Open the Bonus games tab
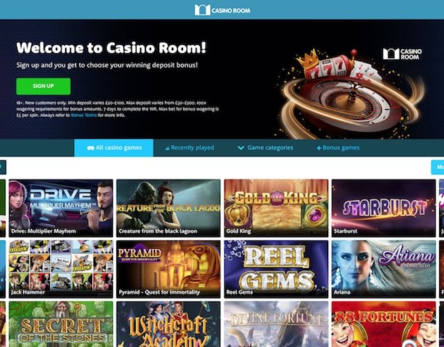The width and height of the screenshot is (444, 347). pyautogui.click(x=338, y=148)
